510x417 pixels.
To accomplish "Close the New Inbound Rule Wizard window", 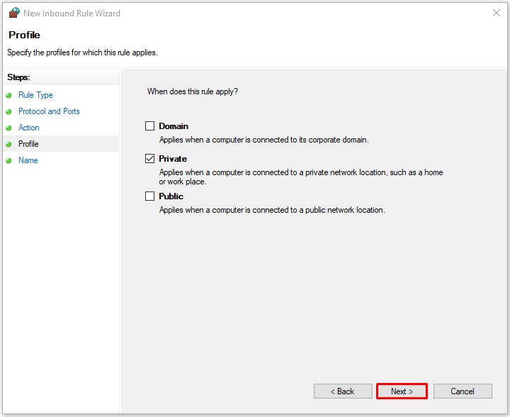I will pos(495,13).
